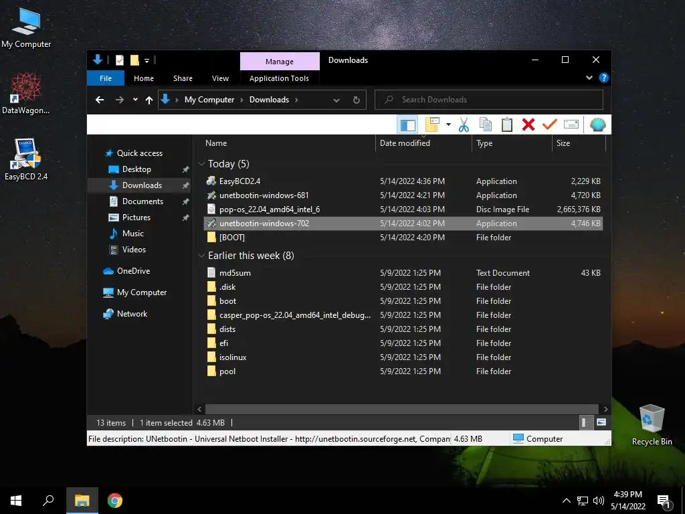Open the Windows Start menu
The width and height of the screenshot is (685, 514).
16,501
